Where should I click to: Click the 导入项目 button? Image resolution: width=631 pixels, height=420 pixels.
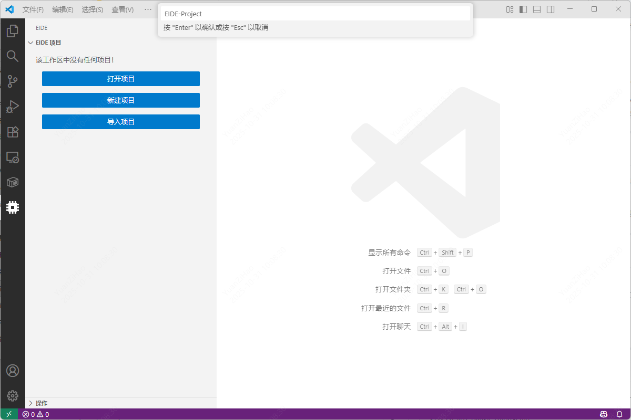[x=121, y=122]
